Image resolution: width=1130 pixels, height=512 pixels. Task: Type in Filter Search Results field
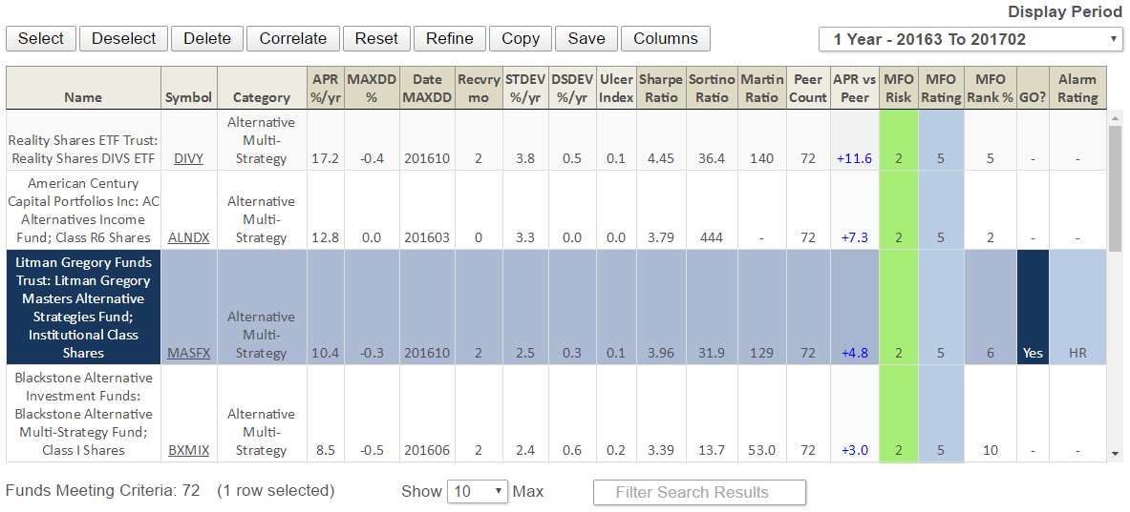699,492
